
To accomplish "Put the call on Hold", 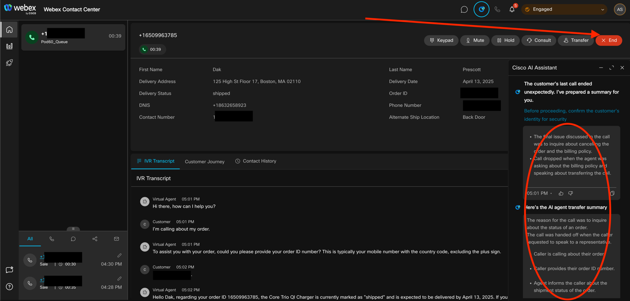I will 505,40.
